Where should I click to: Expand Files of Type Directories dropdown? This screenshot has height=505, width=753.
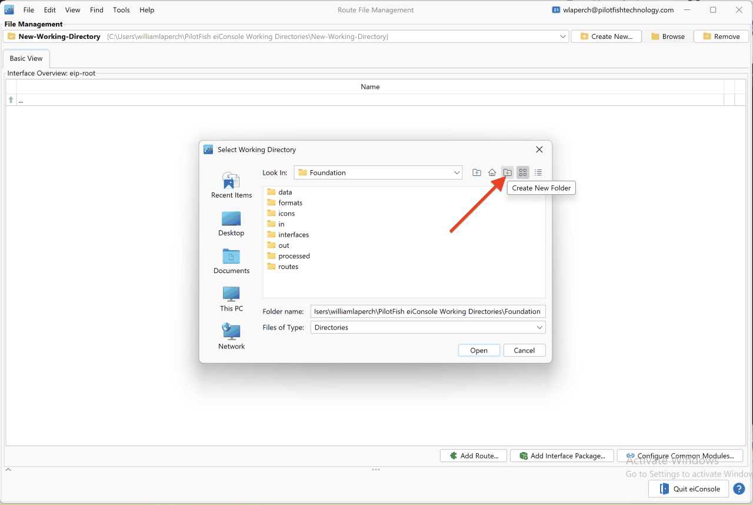[x=539, y=327]
